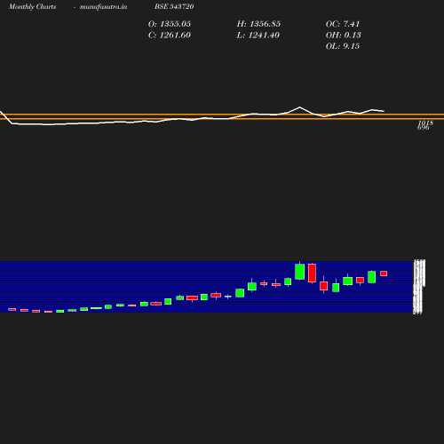Click the close price 'C: 1261.60'
Screen dimensions: 444x444
[x=170, y=36]
